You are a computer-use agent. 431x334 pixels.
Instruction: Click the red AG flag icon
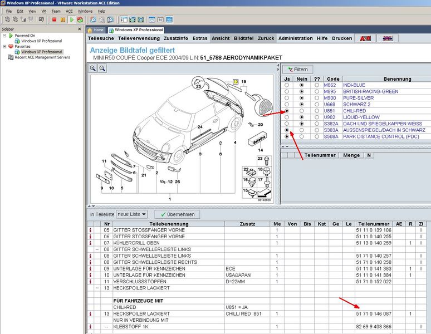pos(365,38)
